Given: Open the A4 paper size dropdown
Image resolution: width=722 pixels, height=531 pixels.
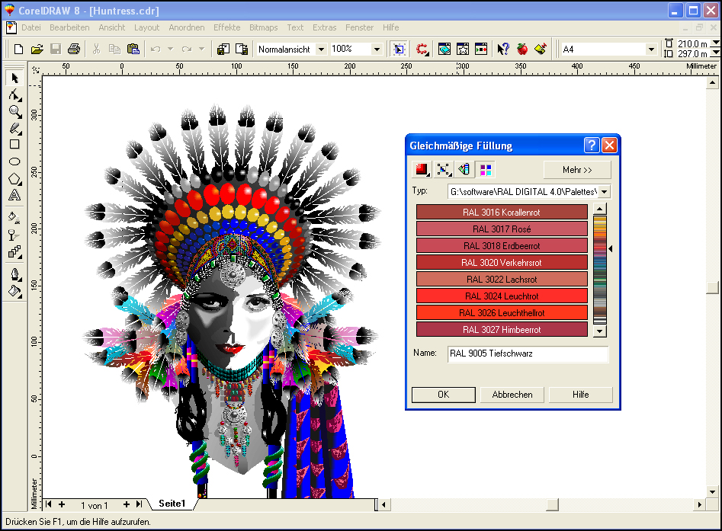Looking at the screenshot, I should click(x=651, y=50).
